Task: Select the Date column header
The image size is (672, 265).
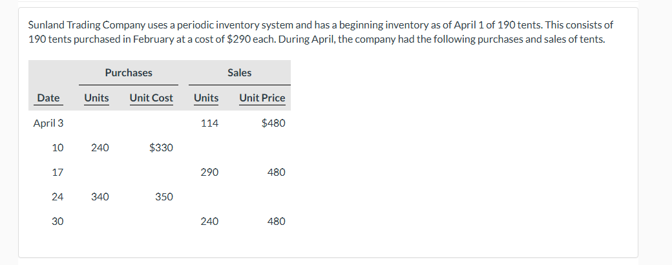Action: (48, 98)
